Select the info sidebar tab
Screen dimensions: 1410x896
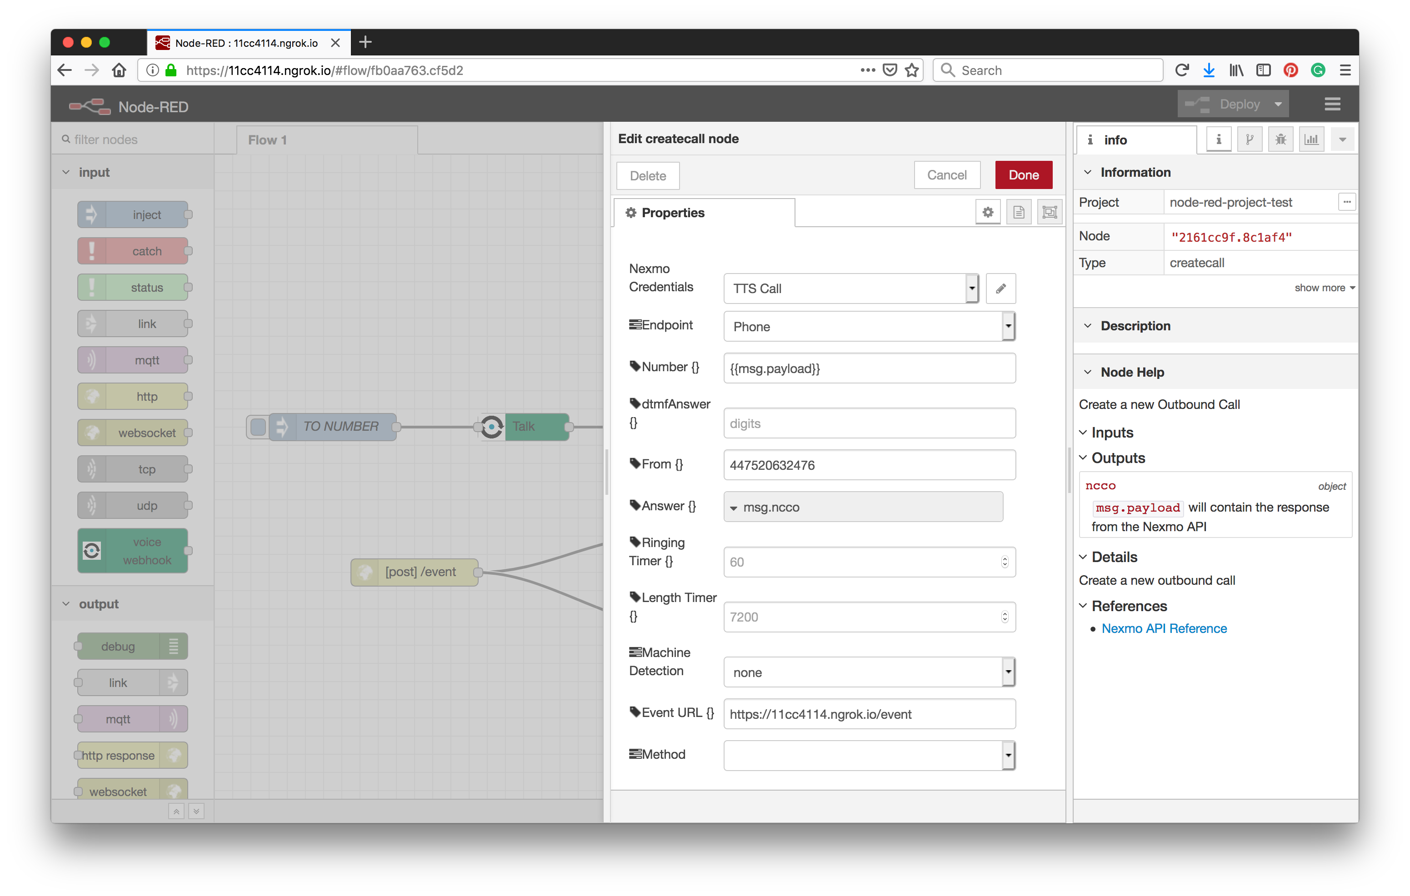point(1135,139)
